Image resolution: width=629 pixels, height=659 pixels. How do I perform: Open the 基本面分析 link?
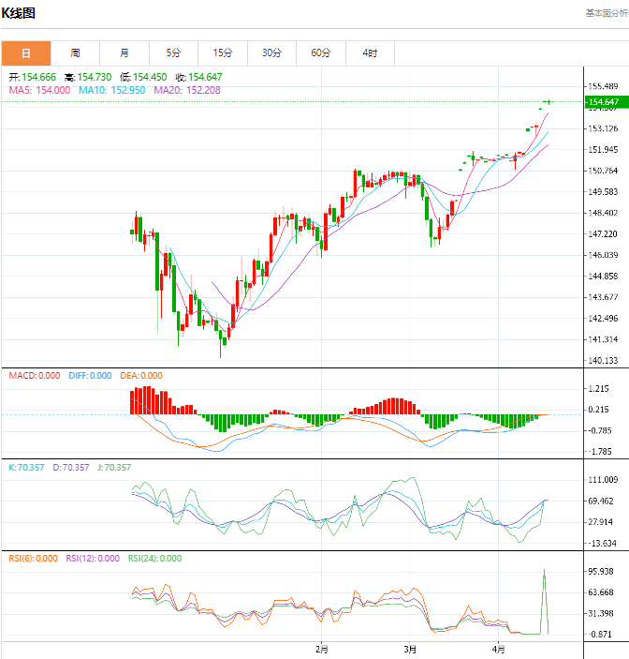coord(606,13)
